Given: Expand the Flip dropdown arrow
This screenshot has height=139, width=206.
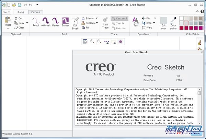Looking at the screenshot, I should [155, 18].
